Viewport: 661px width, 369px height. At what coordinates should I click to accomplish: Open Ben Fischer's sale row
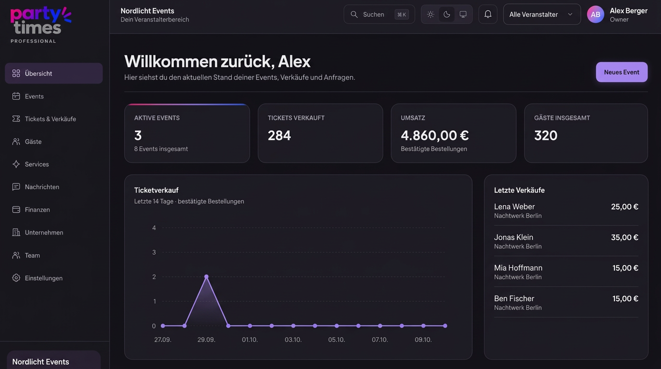click(x=566, y=303)
